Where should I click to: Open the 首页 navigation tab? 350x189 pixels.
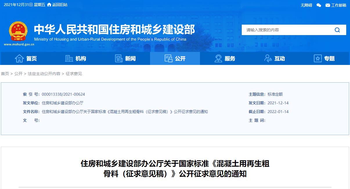tap(26, 59)
